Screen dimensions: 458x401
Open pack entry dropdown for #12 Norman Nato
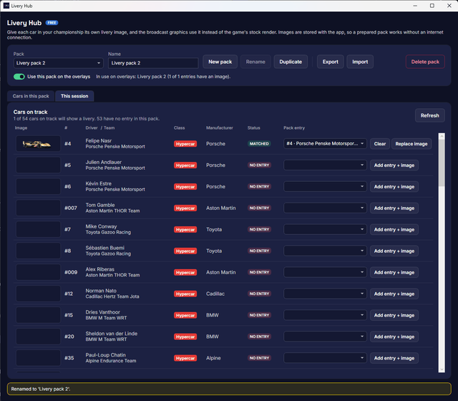pyautogui.click(x=325, y=294)
